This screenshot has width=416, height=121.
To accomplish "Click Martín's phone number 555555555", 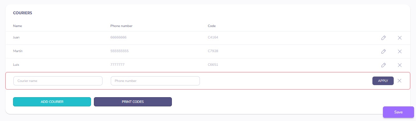I will point(119,51).
